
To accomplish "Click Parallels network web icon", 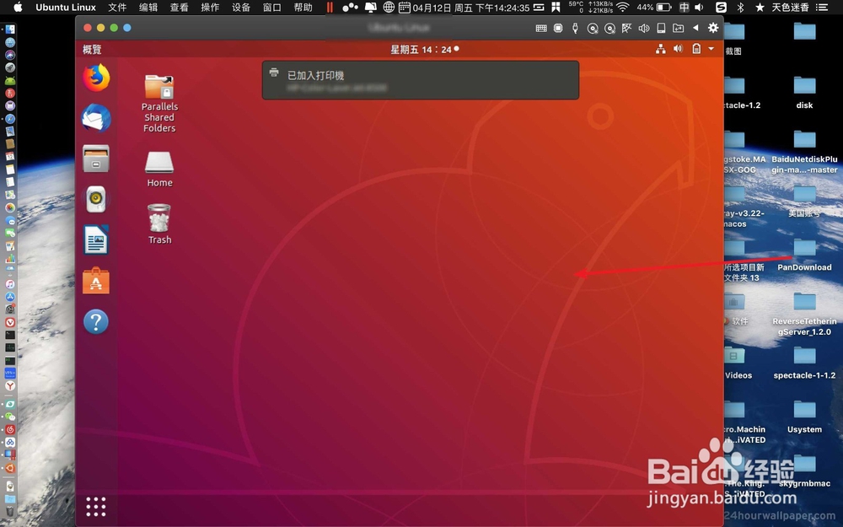I will (x=627, y=28).
